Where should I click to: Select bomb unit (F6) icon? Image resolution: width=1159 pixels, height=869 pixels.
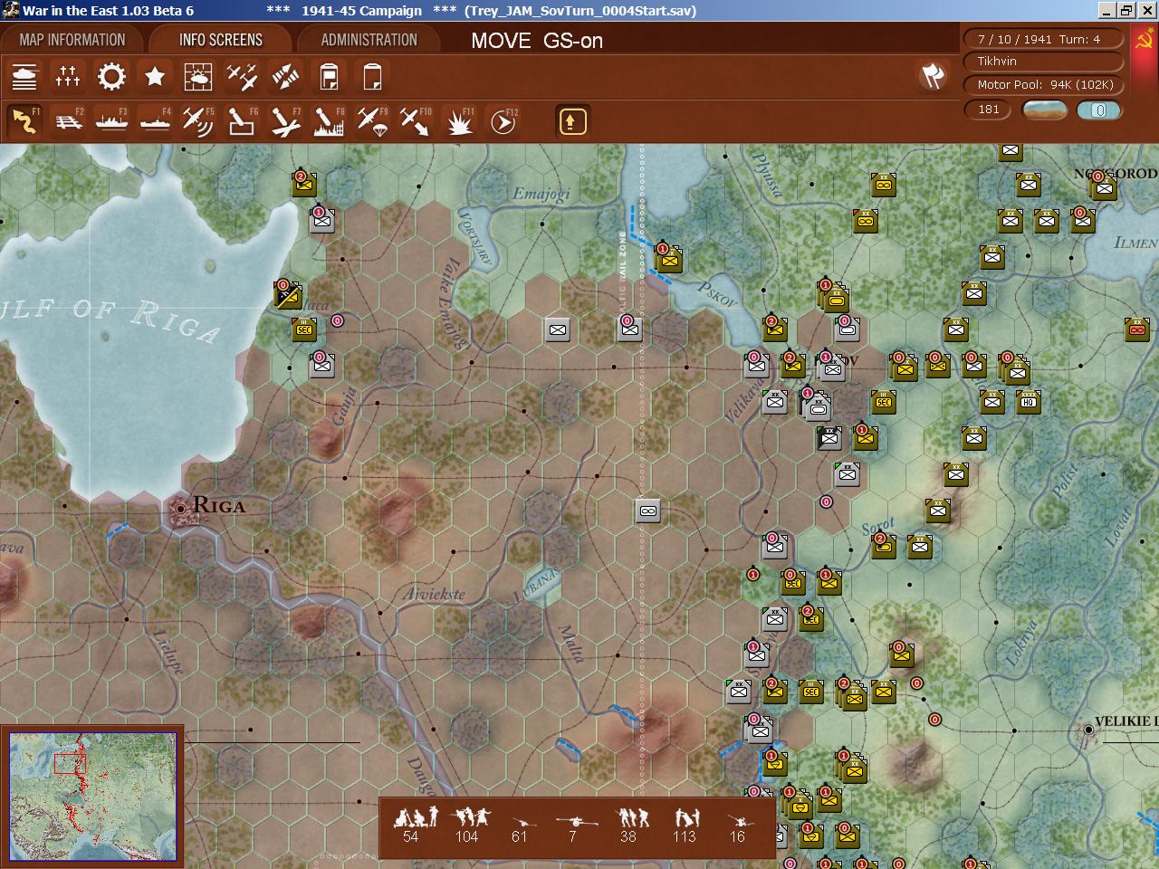[x=242, y=121]
